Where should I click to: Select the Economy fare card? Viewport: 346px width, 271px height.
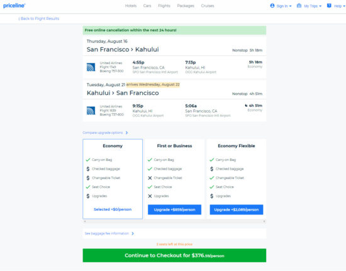(113, 179)
